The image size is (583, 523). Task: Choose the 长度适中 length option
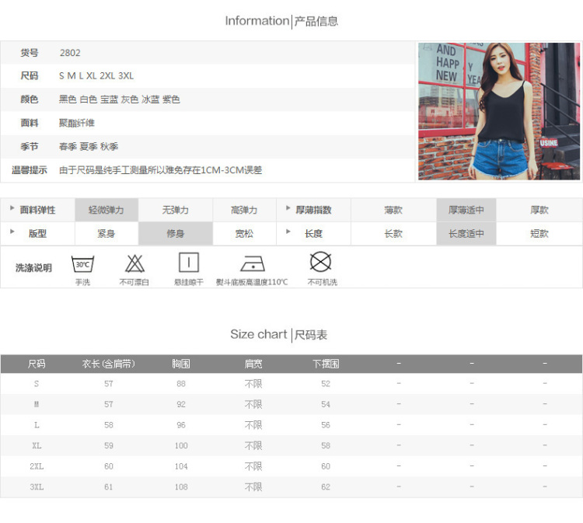[x=466, y=233]
